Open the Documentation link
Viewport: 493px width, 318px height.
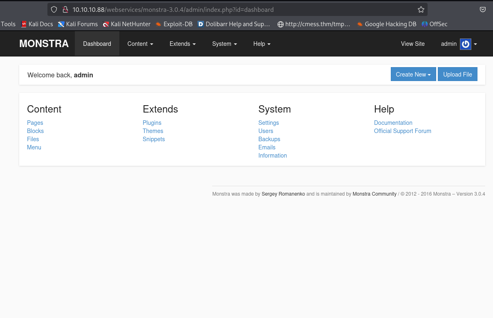pyautogui.click(x=393, y=123)
